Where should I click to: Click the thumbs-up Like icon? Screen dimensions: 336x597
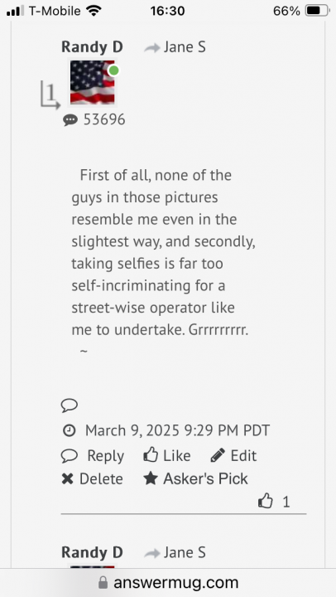tap(151, 454)
